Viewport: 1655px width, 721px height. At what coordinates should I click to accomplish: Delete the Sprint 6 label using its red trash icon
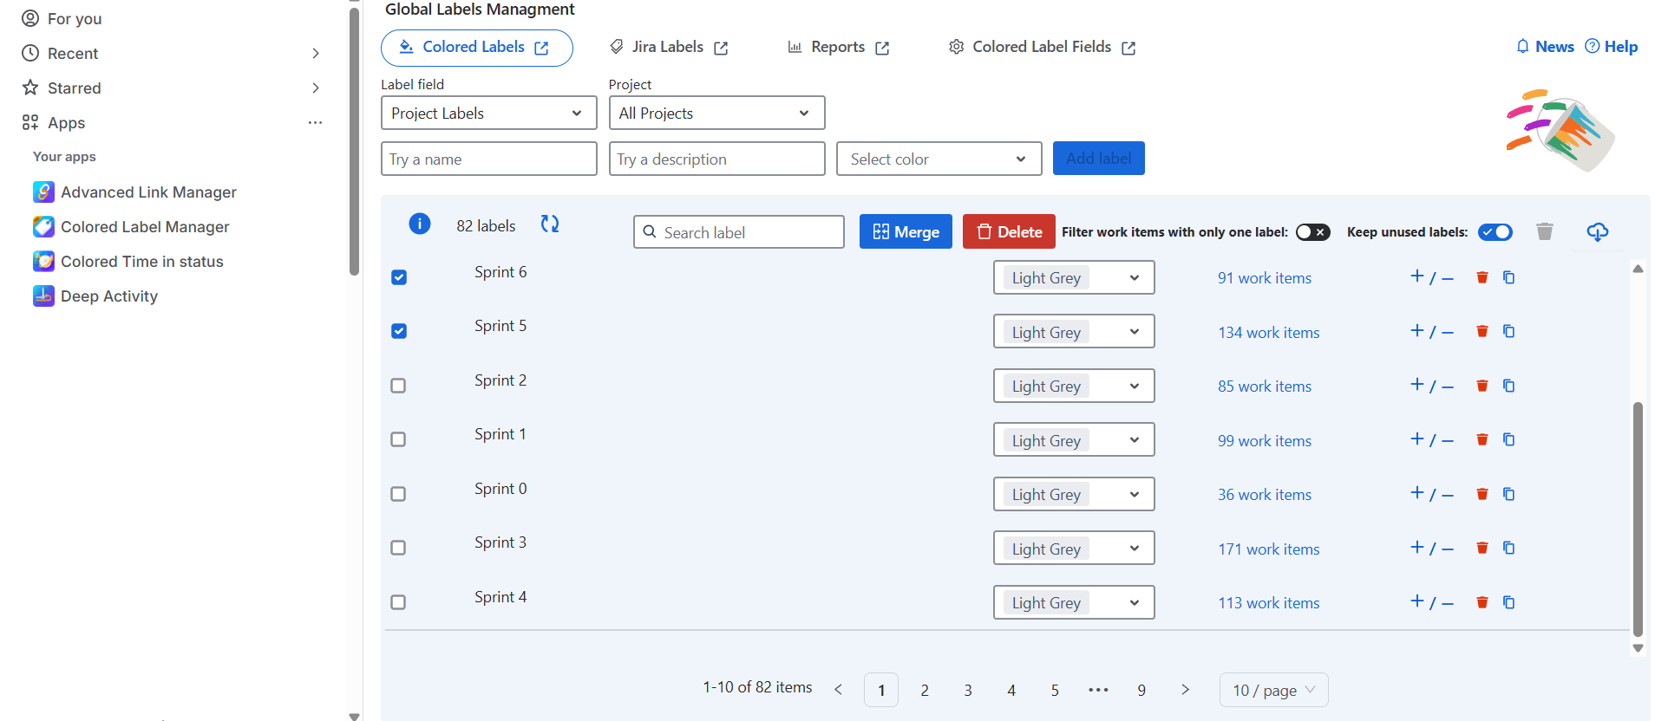coord(1482,277)
